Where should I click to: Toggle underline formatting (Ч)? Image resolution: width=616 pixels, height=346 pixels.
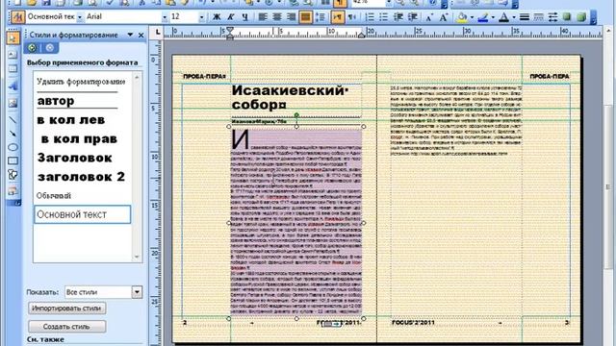click(x=245, y=17)
